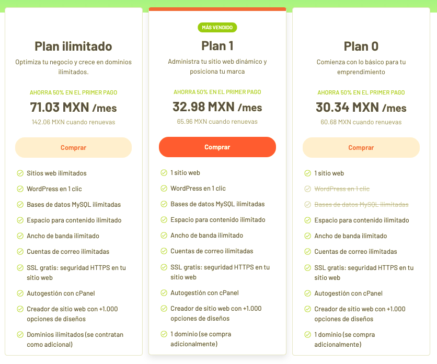The height and width of the screenshot is (364, 437).
Task: Click faded checkmark beside strikethrough Bases de datos MySQL
Action: click(308, 204)
